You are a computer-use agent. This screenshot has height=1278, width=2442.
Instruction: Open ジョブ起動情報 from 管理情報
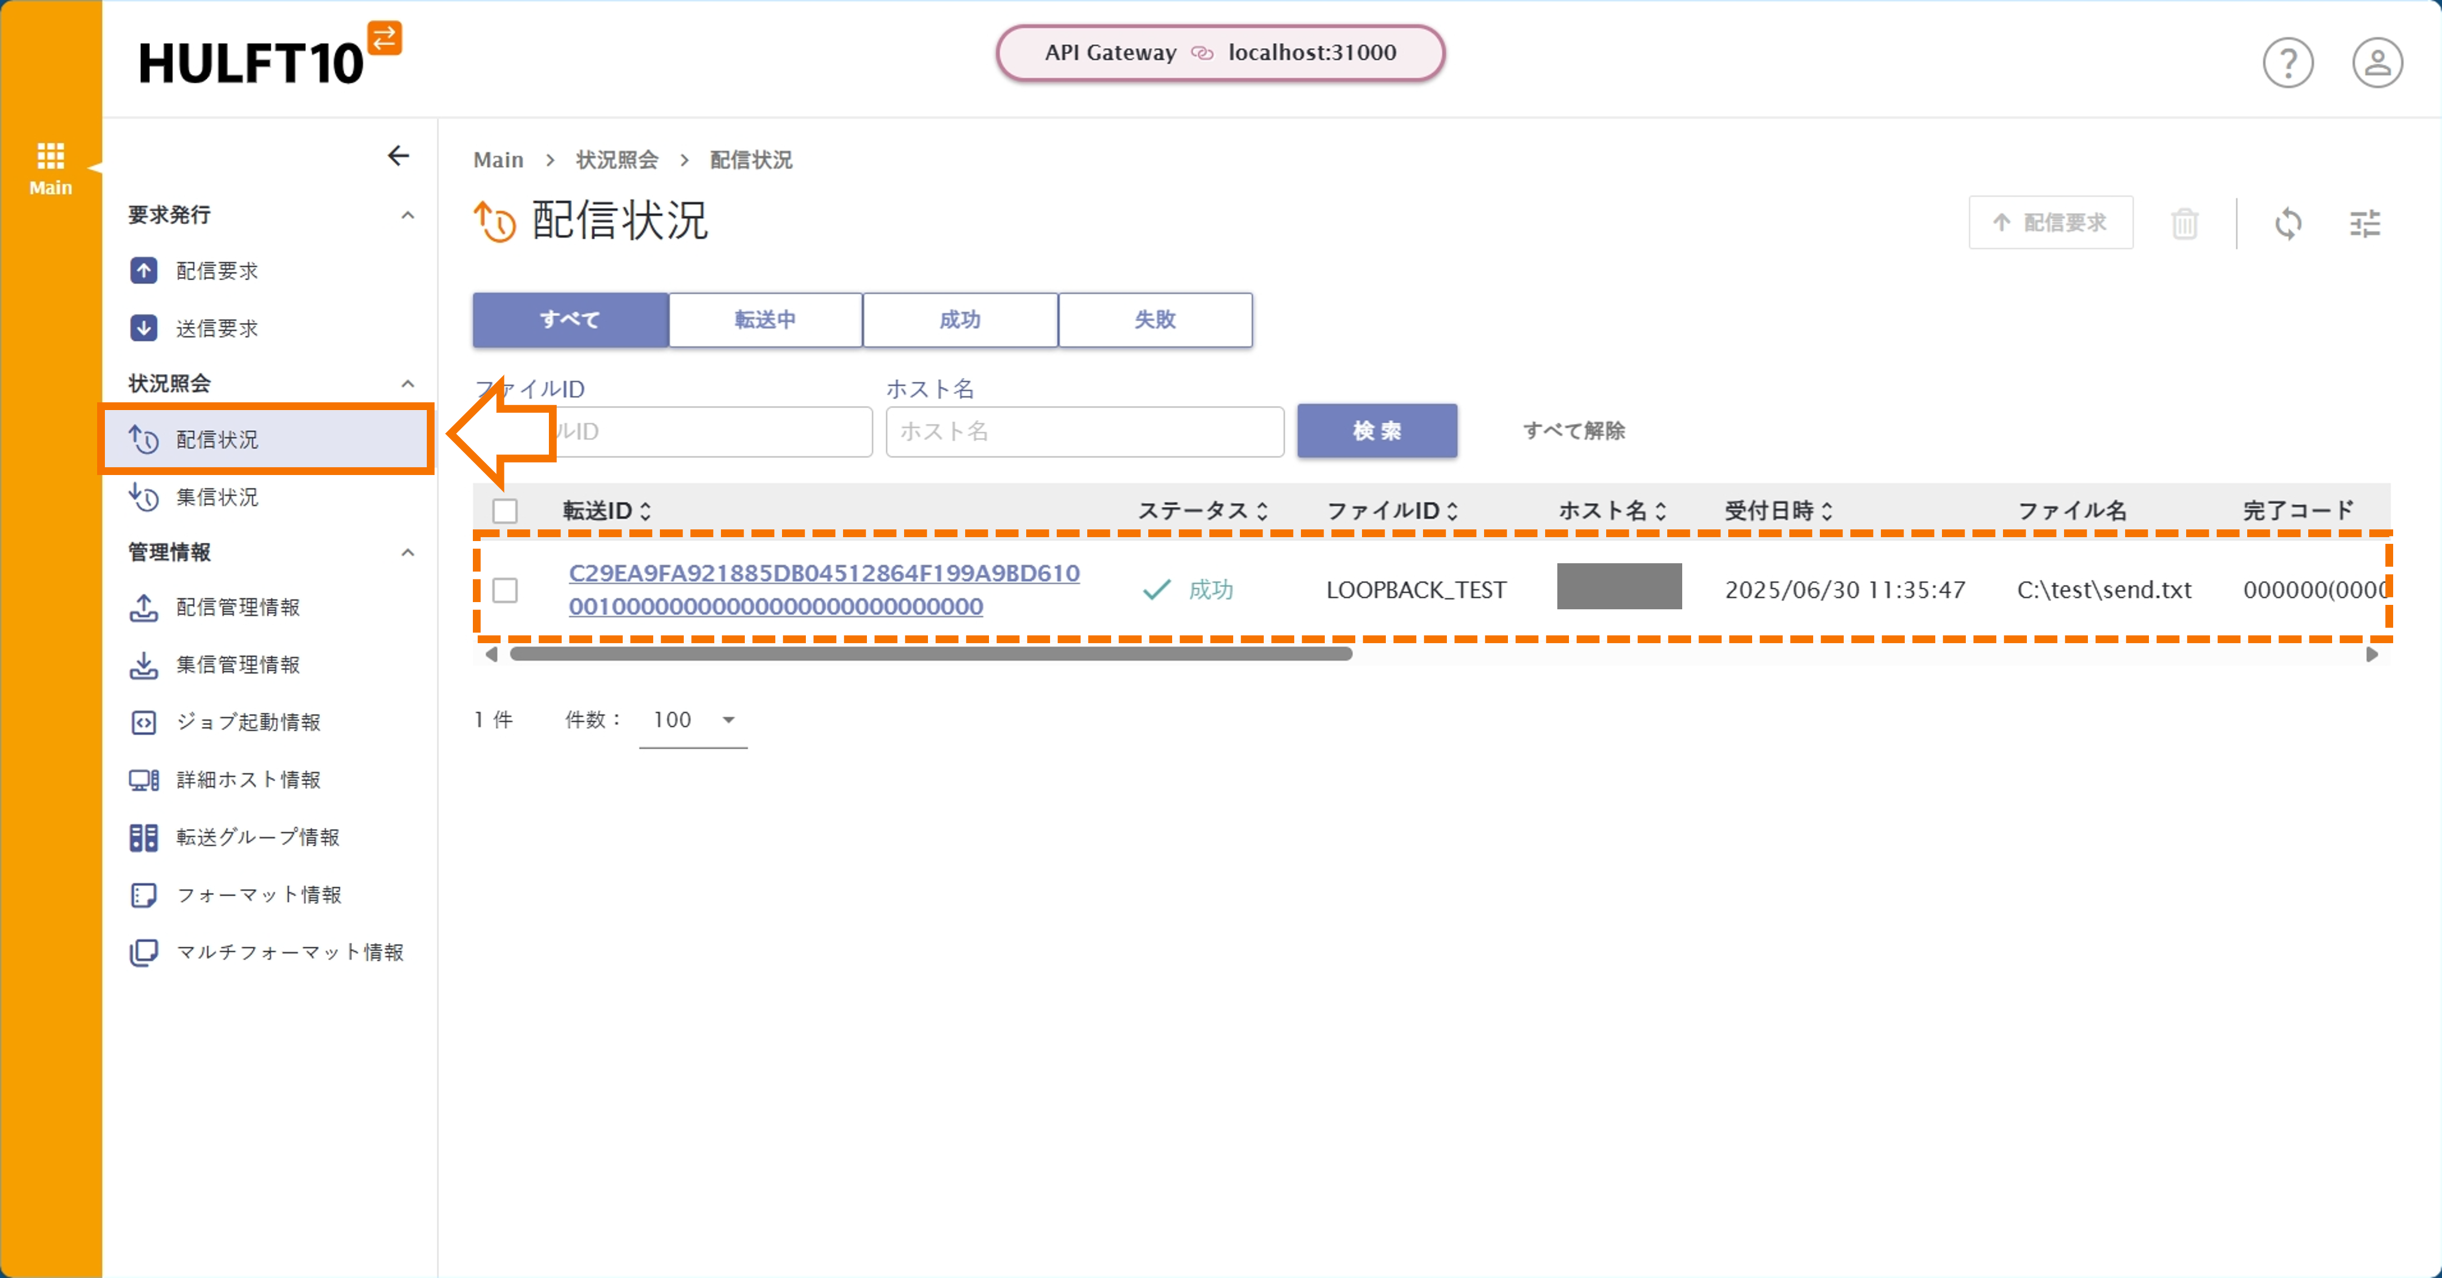pos(249,723)
